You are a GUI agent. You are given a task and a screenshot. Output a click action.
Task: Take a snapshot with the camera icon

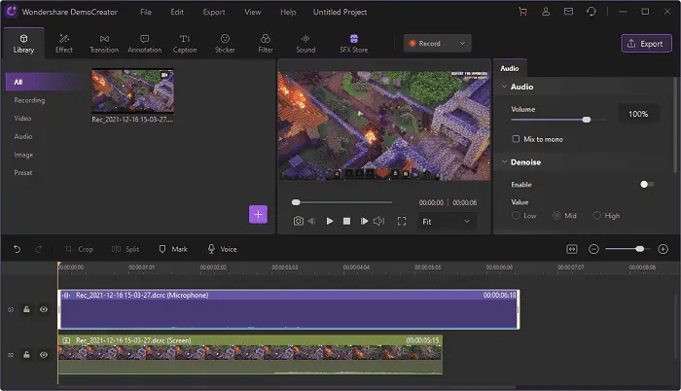click(x=299, y=221)
